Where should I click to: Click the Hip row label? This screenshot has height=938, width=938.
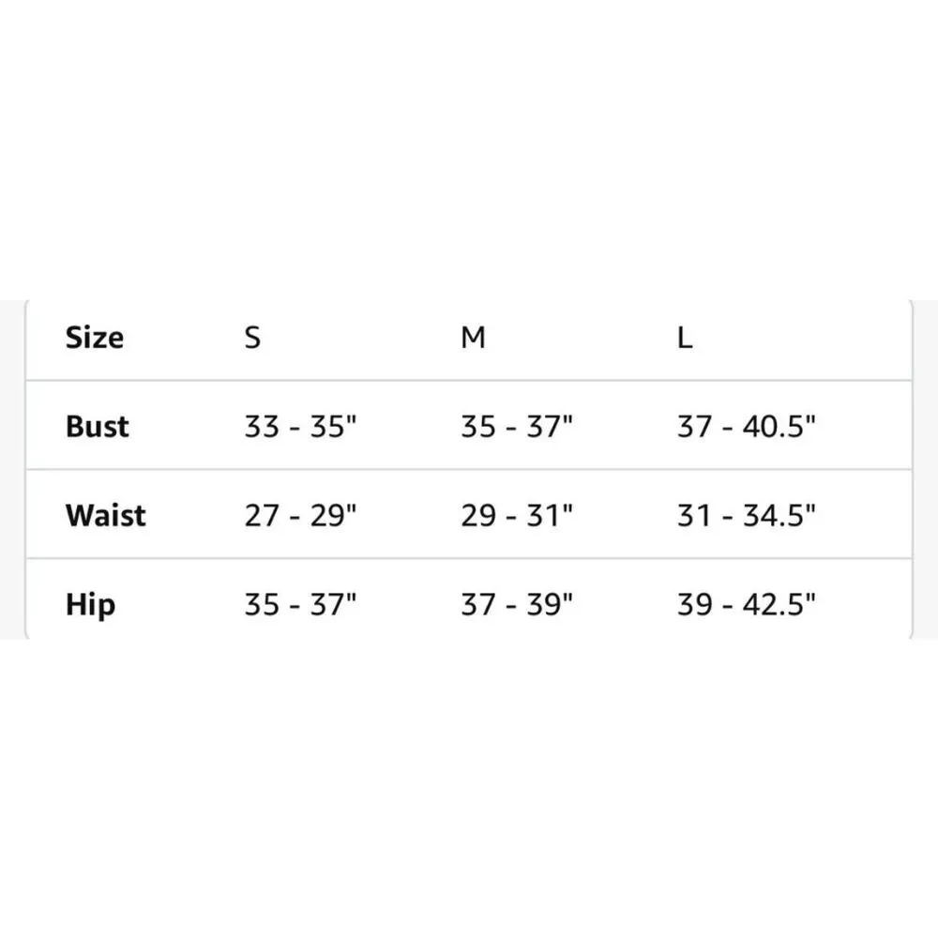pos(91,605)
